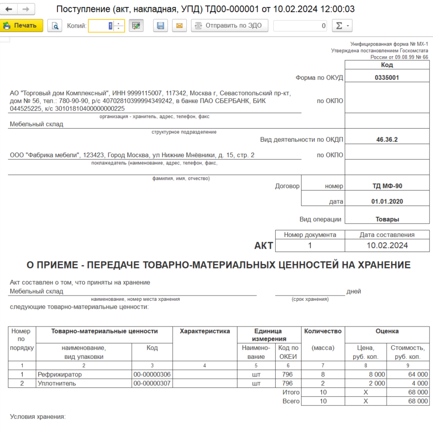This screenshot has width=433, height=431.
Task: Select Итого total 68 000 cell
Action: coord(408,392)
